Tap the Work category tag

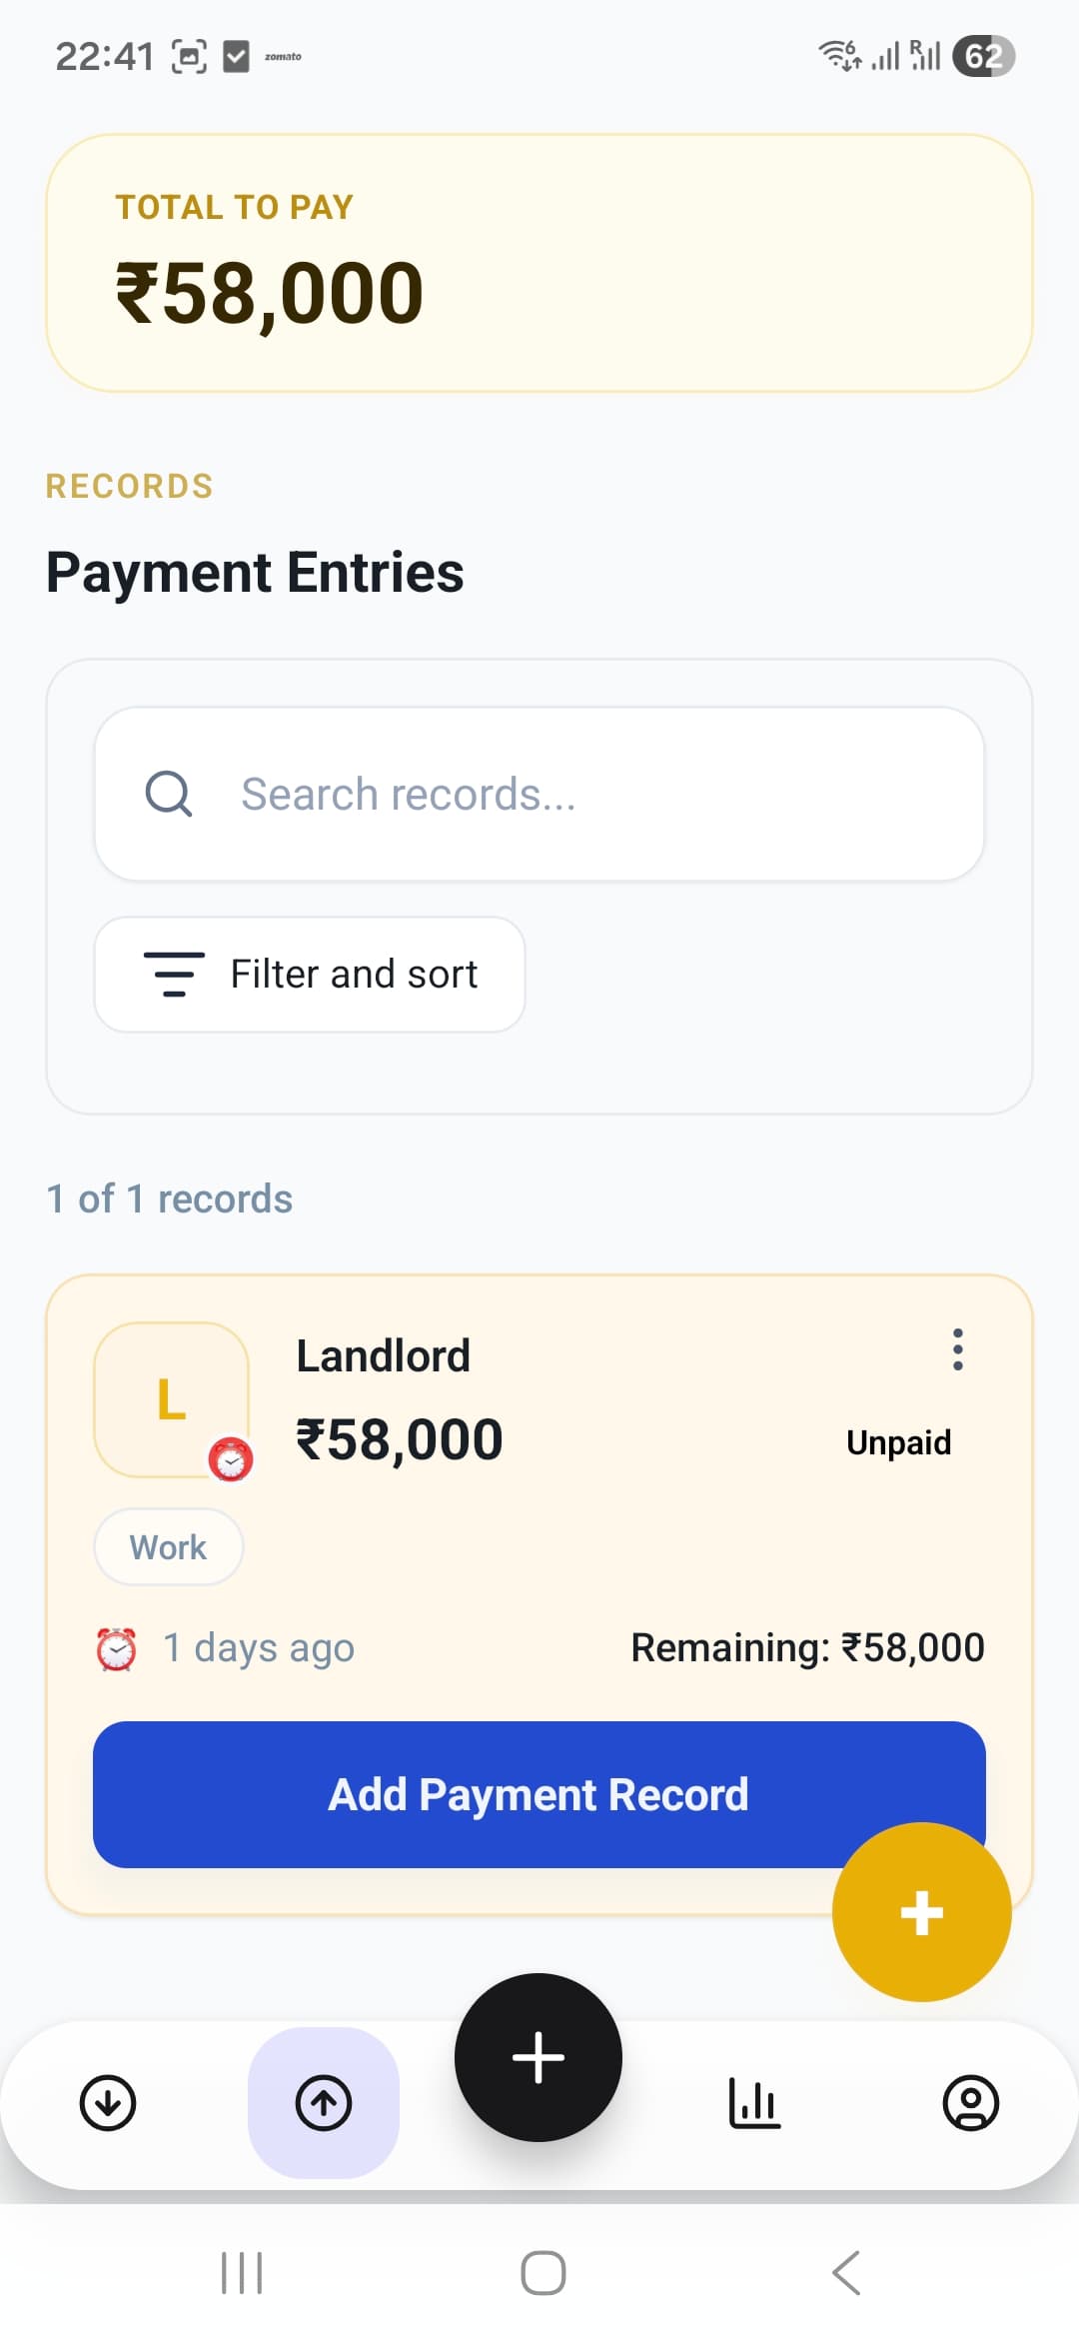[169, 1547]
